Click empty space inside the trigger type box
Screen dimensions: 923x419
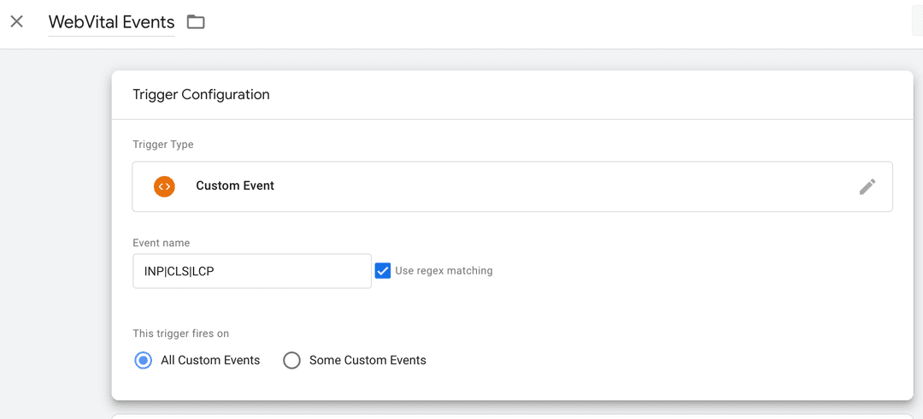coord(556,186)
